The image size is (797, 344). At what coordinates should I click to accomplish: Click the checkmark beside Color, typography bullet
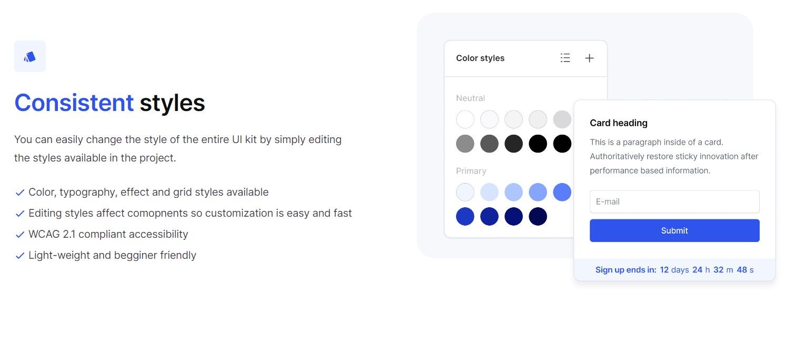(x=20, y=193)
